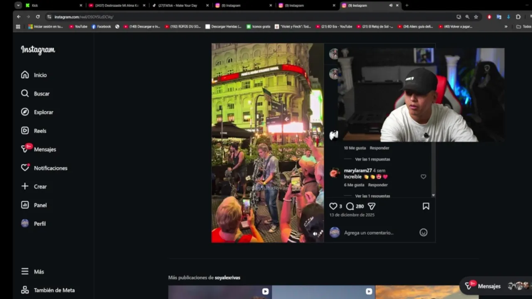
Task: Close the Kick tab
Action: (x=81, y=5)
